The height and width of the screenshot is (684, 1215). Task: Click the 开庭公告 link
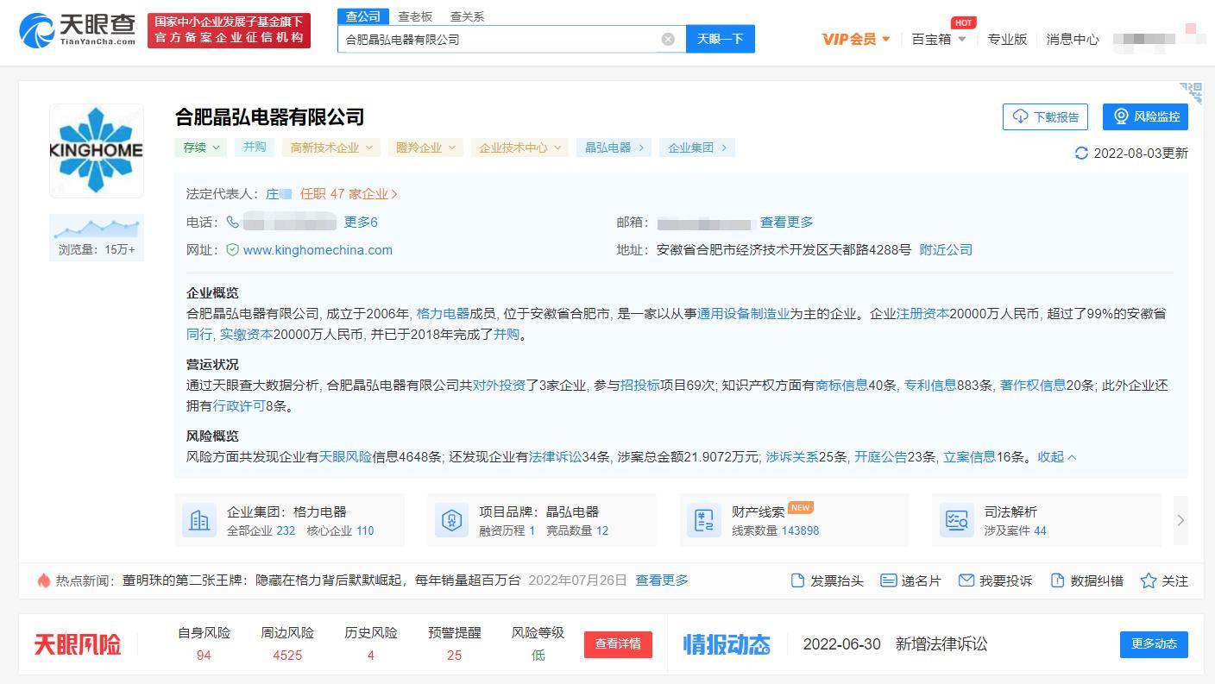tap(880, 456)
